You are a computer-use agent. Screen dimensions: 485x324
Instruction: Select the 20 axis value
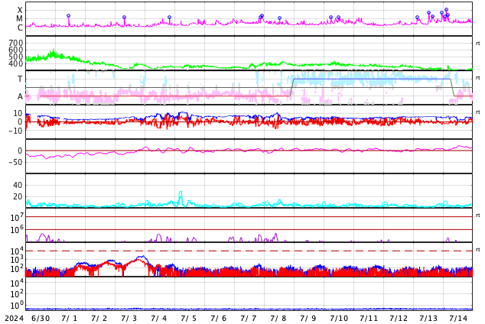click(18, 196)
